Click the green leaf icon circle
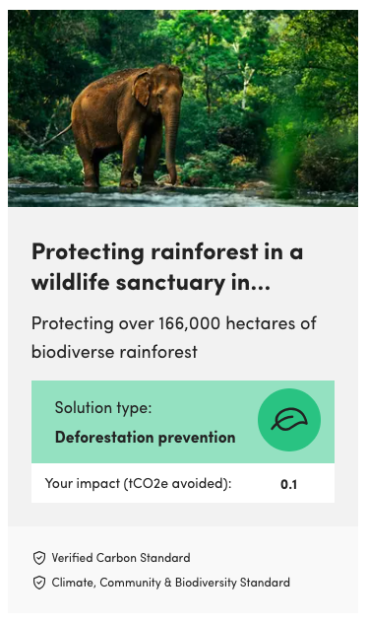Screen dimensions: 368x623 pyautogui.click(x=289, y=420)
